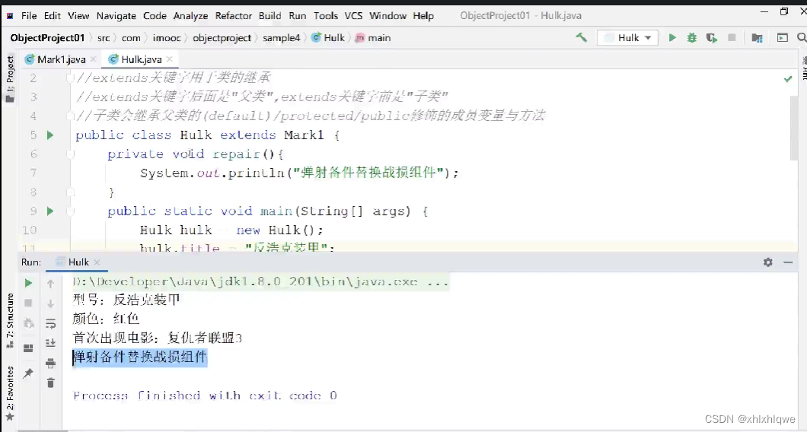Open the Analyze menu

click(x=190, y=16)
